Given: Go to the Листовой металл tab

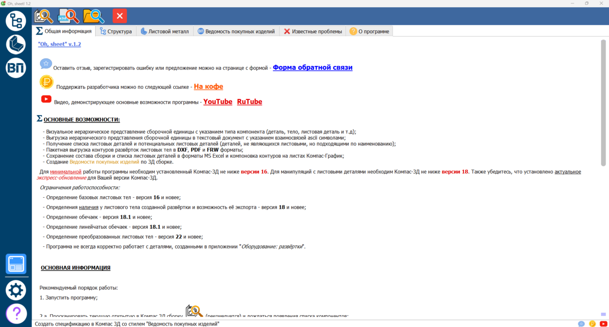Looking at the screenshot, I should click(x=165, y=31).
